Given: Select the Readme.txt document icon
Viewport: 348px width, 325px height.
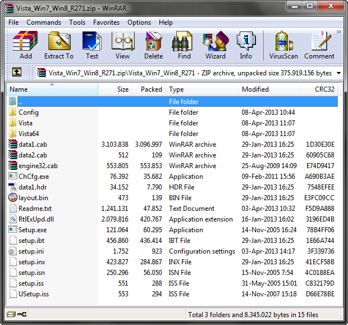Looking at the screenshot, I should click(13, 208).
